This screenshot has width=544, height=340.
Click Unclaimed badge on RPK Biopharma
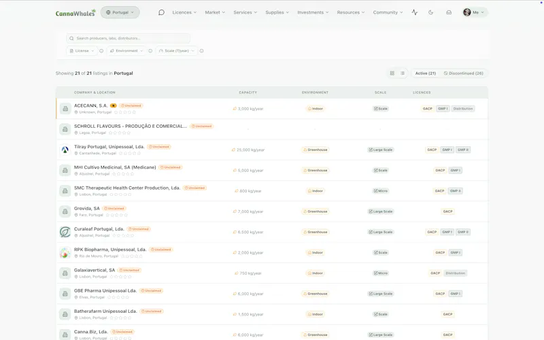pos(161,250)
